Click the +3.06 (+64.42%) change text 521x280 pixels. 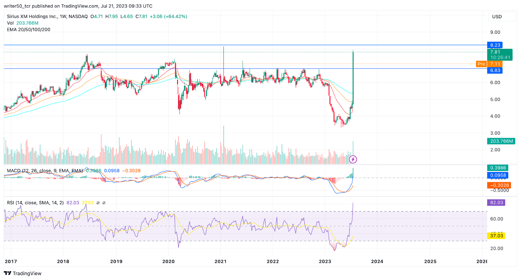coord(168,17)
